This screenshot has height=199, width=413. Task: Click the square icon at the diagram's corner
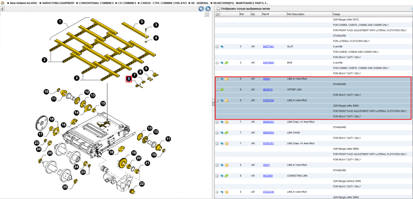pyautogui.click(x=207, y=14)
